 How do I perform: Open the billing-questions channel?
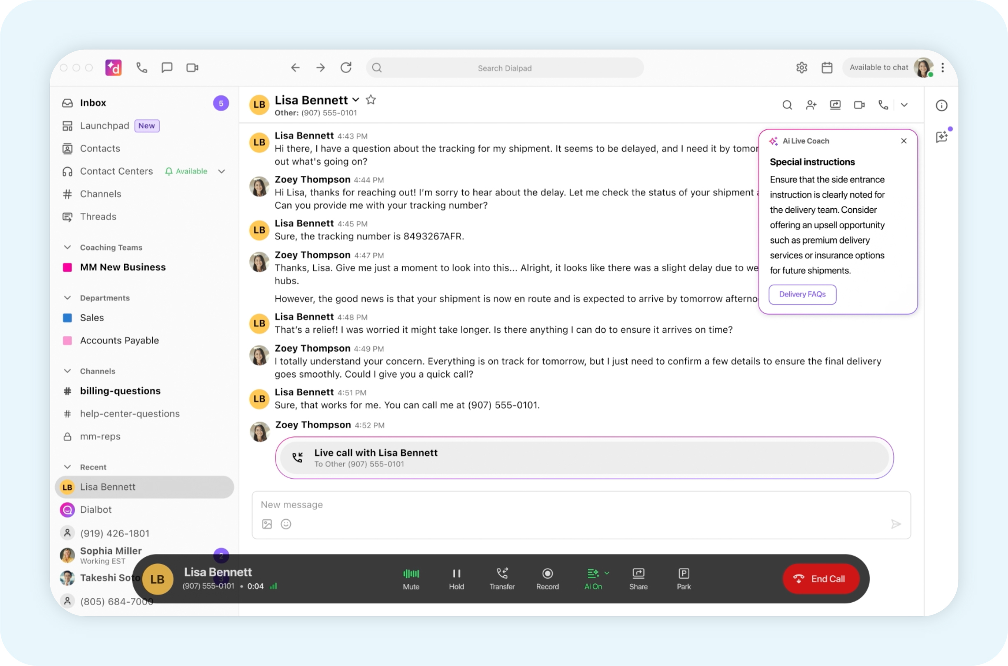[144, 391]
